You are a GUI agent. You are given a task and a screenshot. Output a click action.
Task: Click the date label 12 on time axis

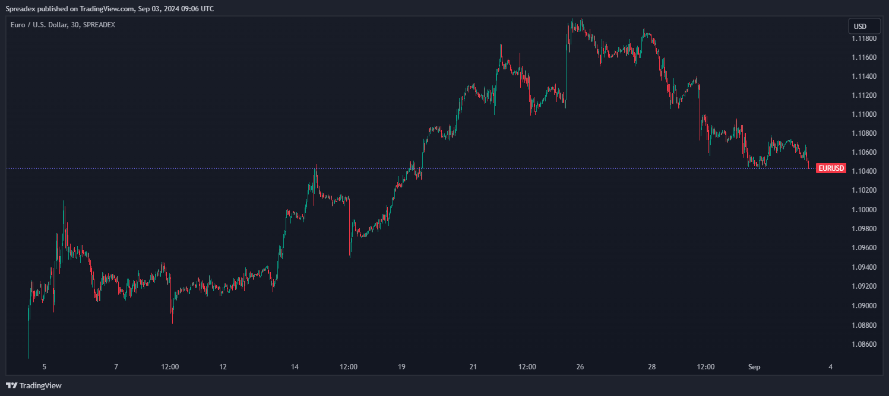(223, 367)
